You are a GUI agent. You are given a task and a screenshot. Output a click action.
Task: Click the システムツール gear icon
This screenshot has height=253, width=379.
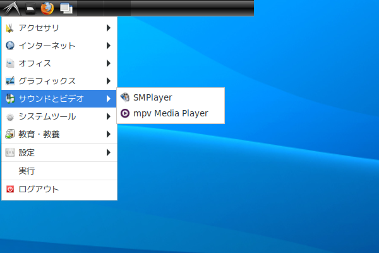tap(10, 116)
